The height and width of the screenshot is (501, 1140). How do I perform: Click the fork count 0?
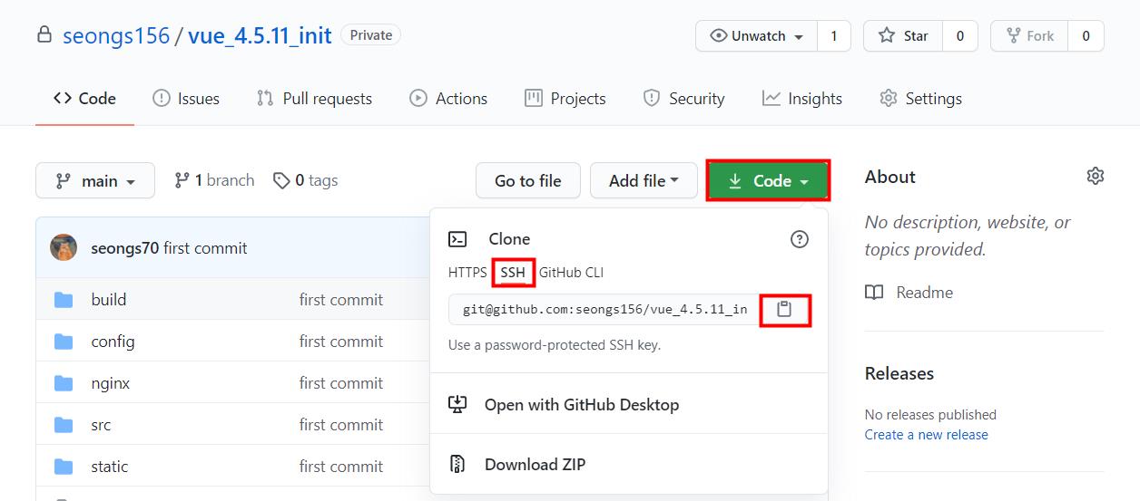click(x=1086, y=36)
